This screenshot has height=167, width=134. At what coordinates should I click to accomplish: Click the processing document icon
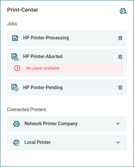pyautogui.click(x=15, y=38)
